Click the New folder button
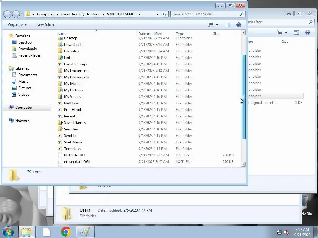The image size is (318, 238). (x=45, y=25)
